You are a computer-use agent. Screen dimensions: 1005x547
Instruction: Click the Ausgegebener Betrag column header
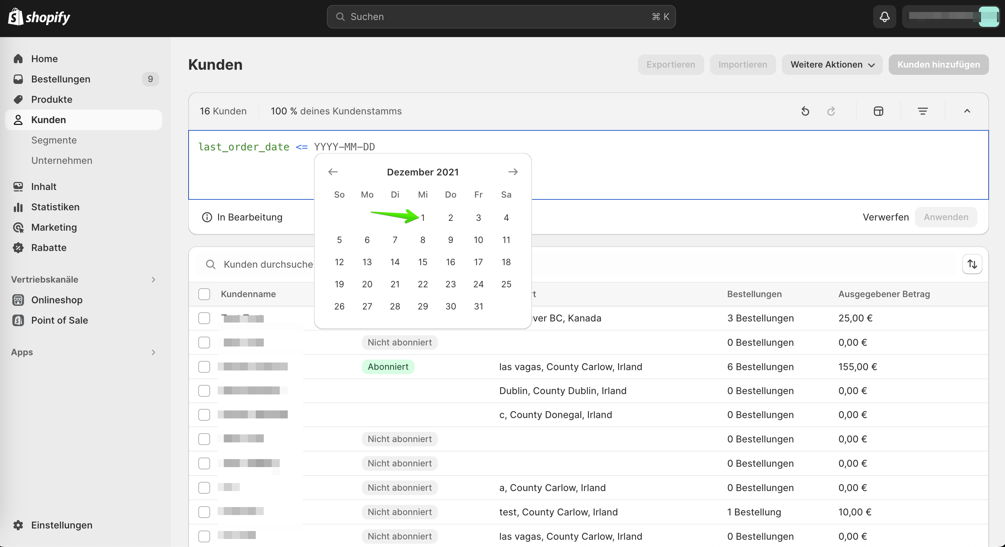(x=884, y=294)
